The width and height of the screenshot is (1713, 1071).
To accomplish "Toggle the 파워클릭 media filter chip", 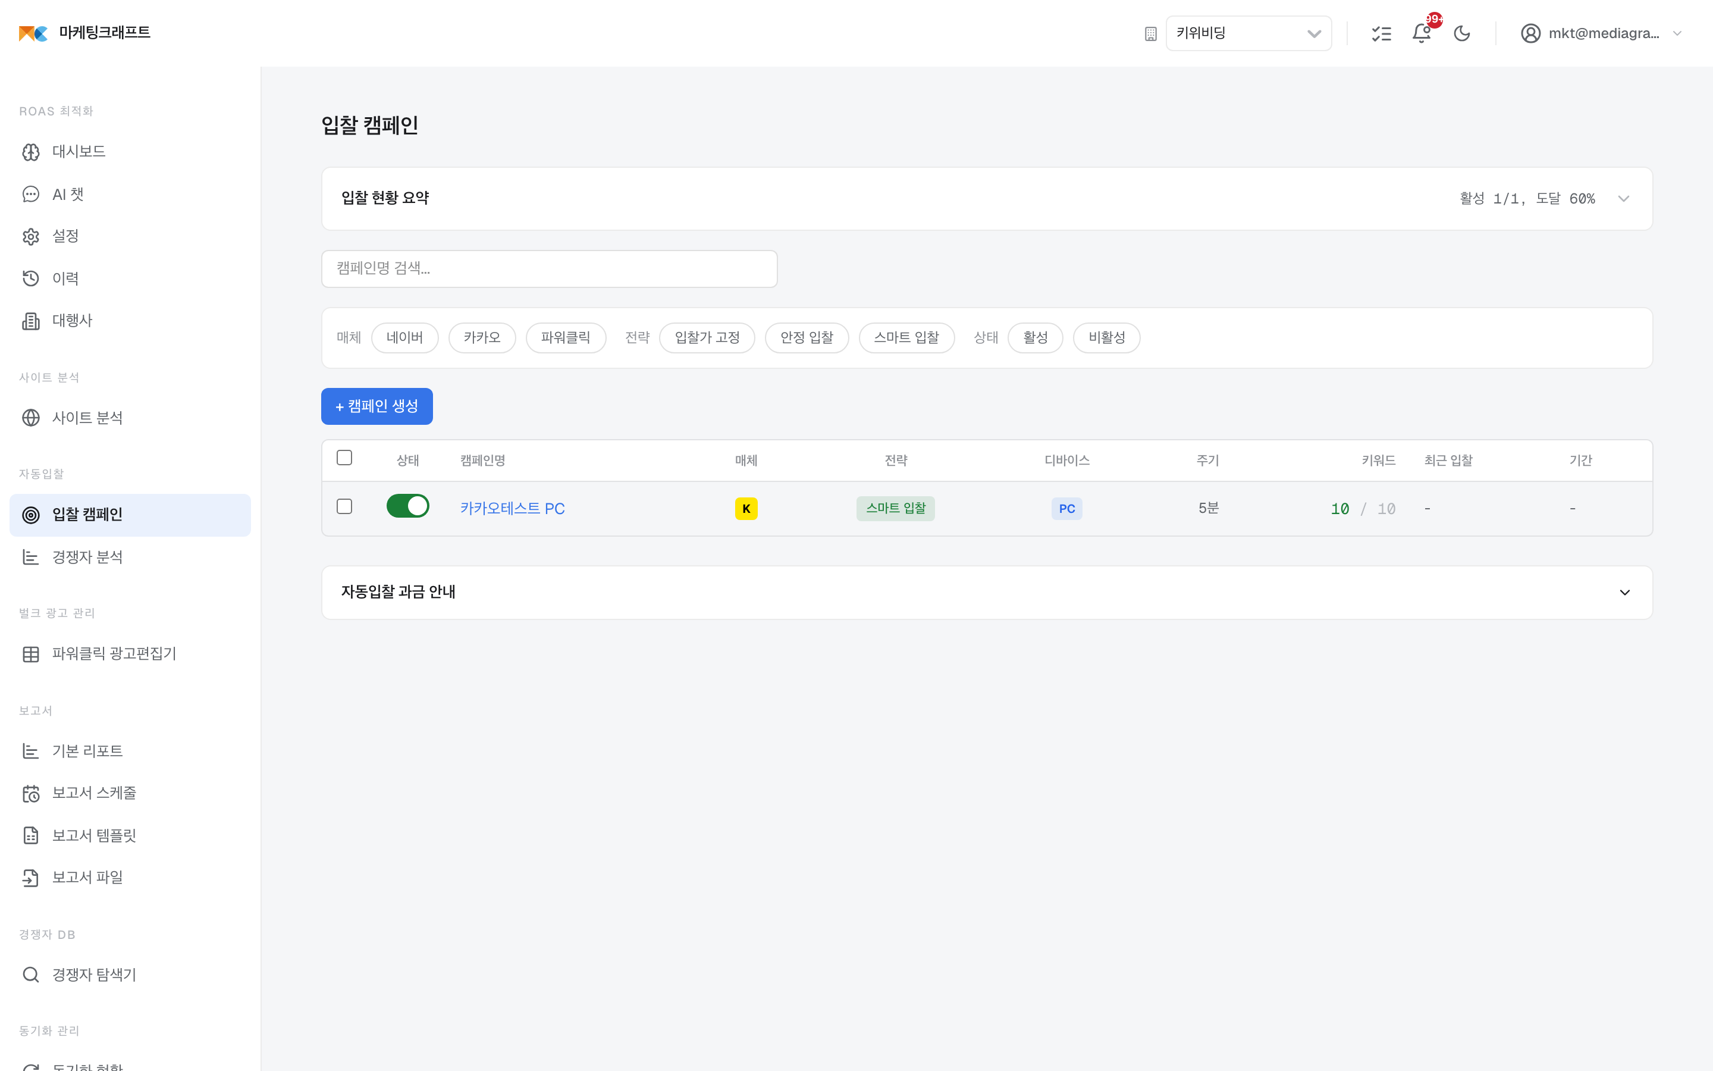I will pyautogui.click(x=566, y=338).
